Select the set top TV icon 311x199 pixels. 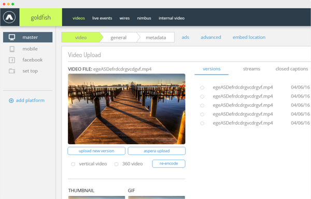(12, 71)
